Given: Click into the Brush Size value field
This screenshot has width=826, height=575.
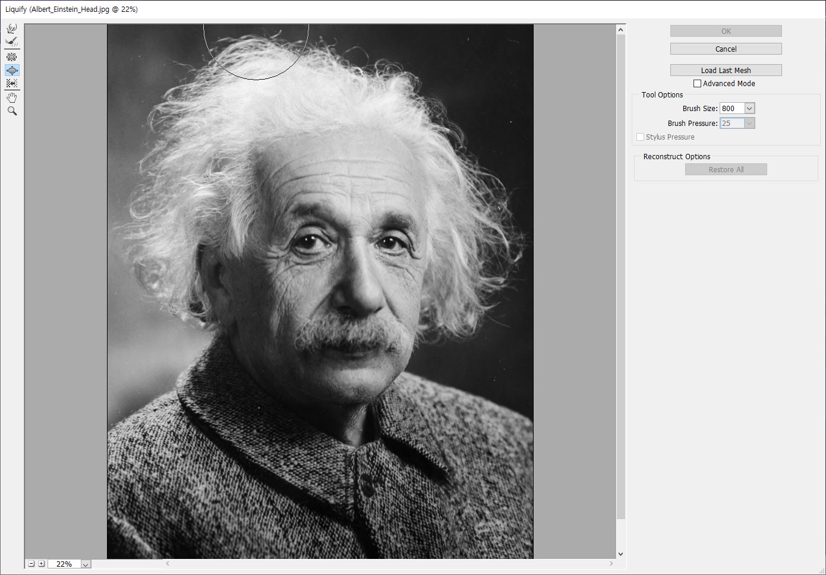Looking at the screenshot, I should pyautogui.click(x=732, y=108).
